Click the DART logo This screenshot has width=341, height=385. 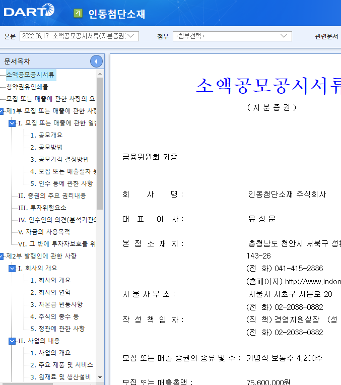[x=29, y=10]
